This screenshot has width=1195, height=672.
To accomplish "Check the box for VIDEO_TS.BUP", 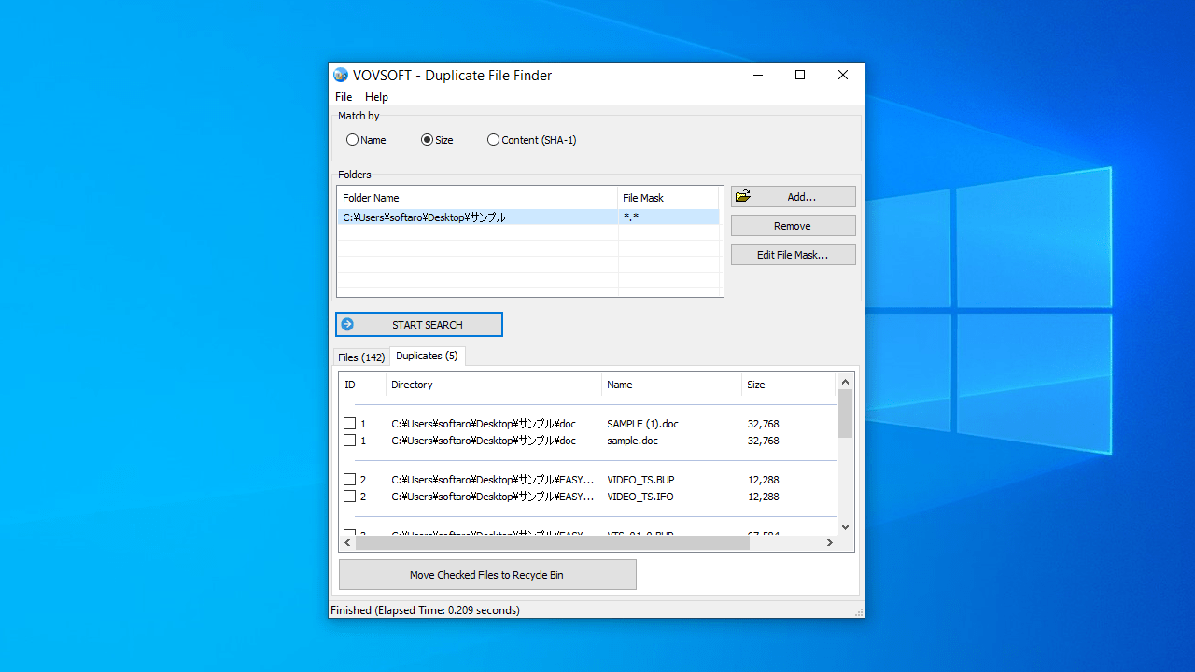I will point(349,480).
